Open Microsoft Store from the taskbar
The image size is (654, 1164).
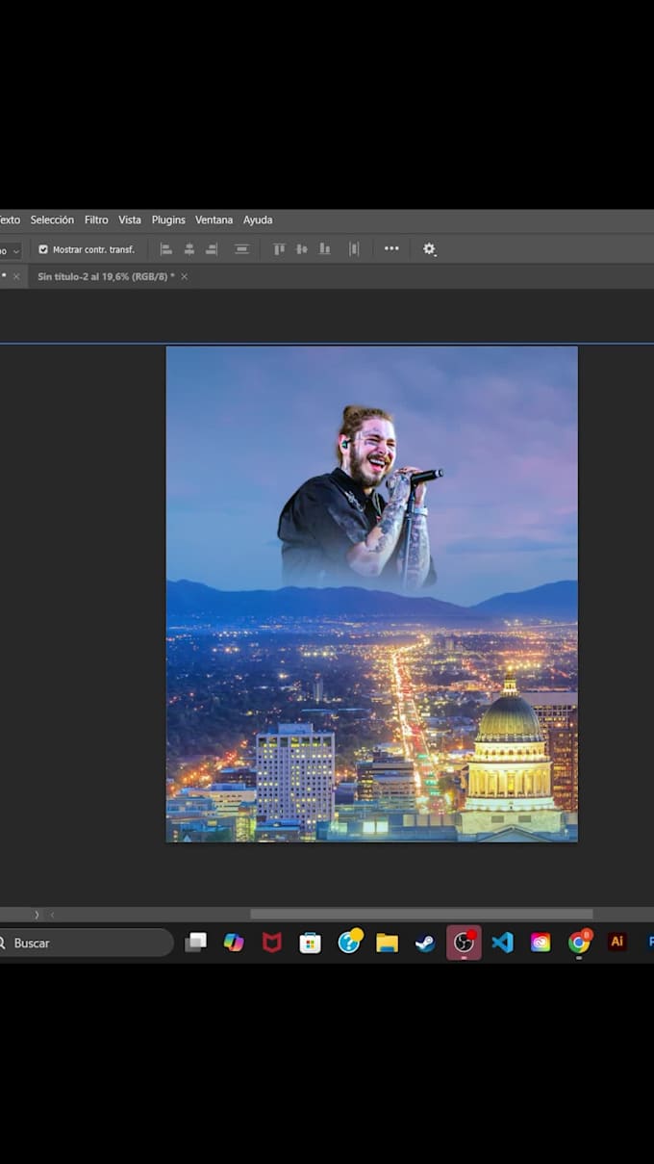pyautogui.click(x=310, y=943)
